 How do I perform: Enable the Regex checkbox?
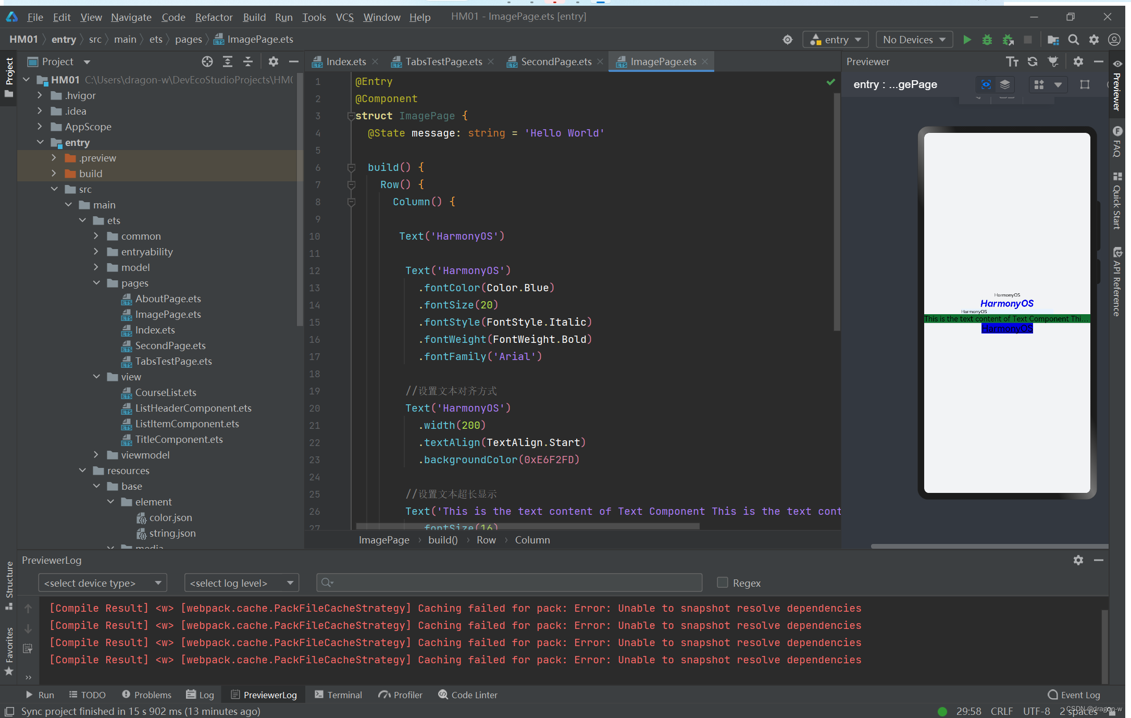click(722, 583)
